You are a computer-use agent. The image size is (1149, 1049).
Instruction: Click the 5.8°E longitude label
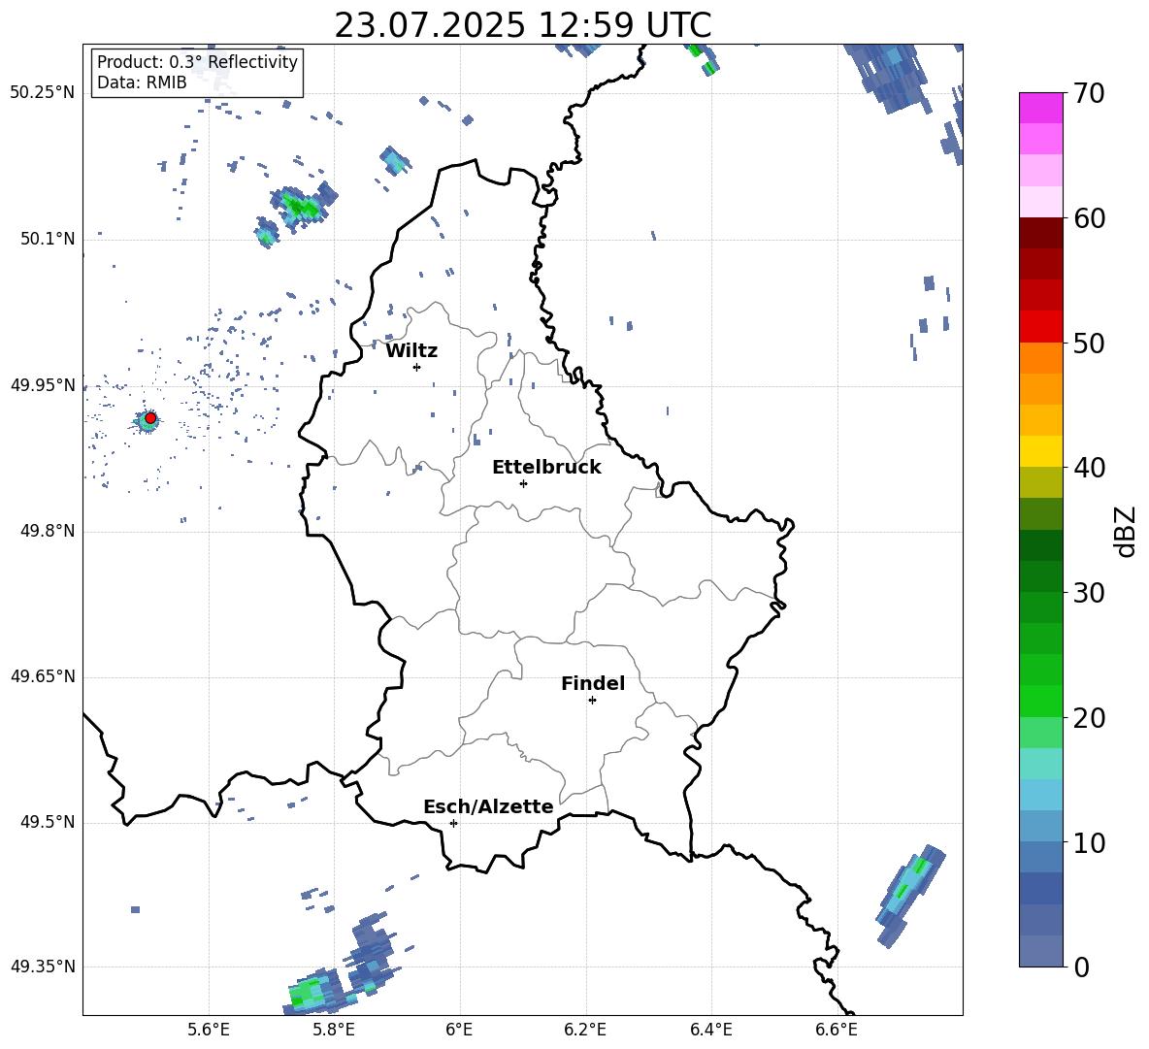(334, 1030)
